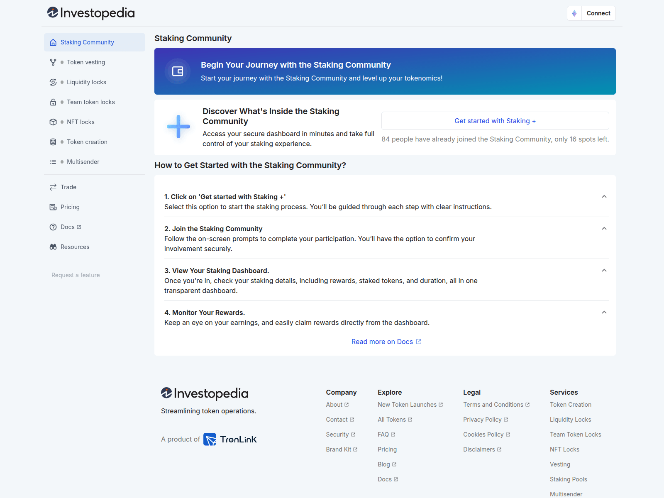Click the external-link icon beside FAQ
The width and height of the screenshot is (664, 498).
click(393, 435)
